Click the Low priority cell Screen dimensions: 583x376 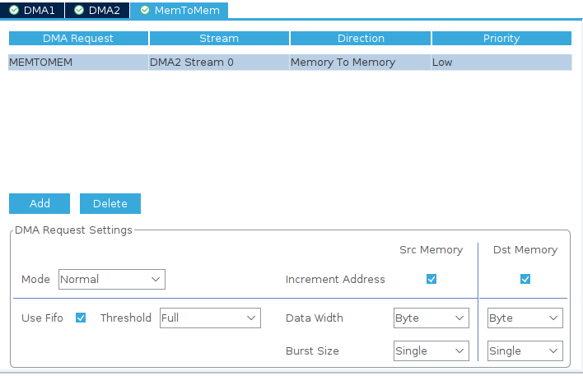[x=501, y=63]
